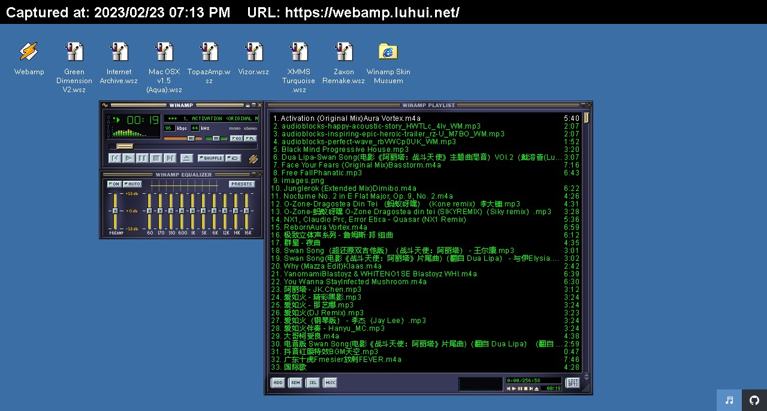The image size is (767, 411).
Task: Click the scrolling song title marquee
Action: point(212,118)
